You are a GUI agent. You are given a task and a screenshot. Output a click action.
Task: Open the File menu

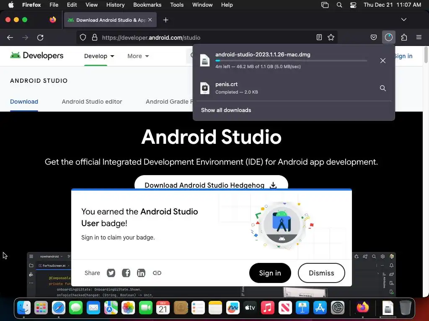pos(54,5)
